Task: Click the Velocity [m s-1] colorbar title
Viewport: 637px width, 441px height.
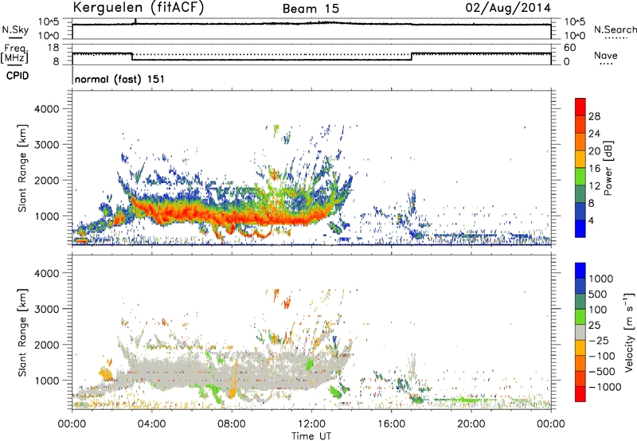Action: pos(629,332)
